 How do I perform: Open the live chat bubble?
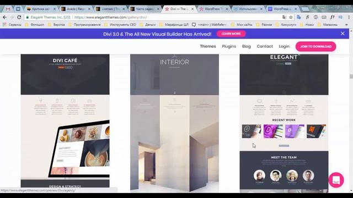click(x=336, y=180)
